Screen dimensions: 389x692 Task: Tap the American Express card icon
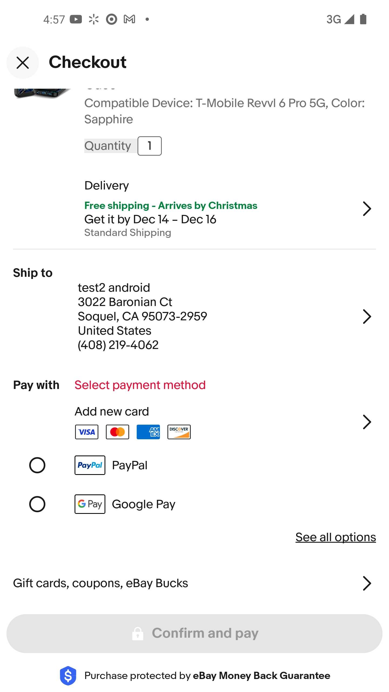[148, 432]
